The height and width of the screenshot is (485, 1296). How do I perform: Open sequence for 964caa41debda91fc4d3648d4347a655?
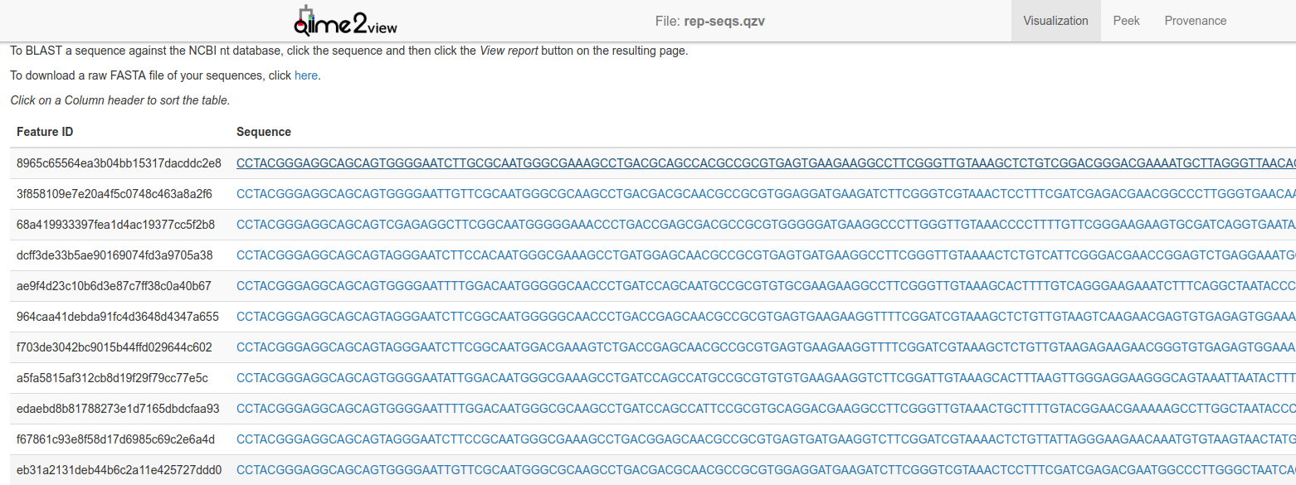(x=766, y=317)
